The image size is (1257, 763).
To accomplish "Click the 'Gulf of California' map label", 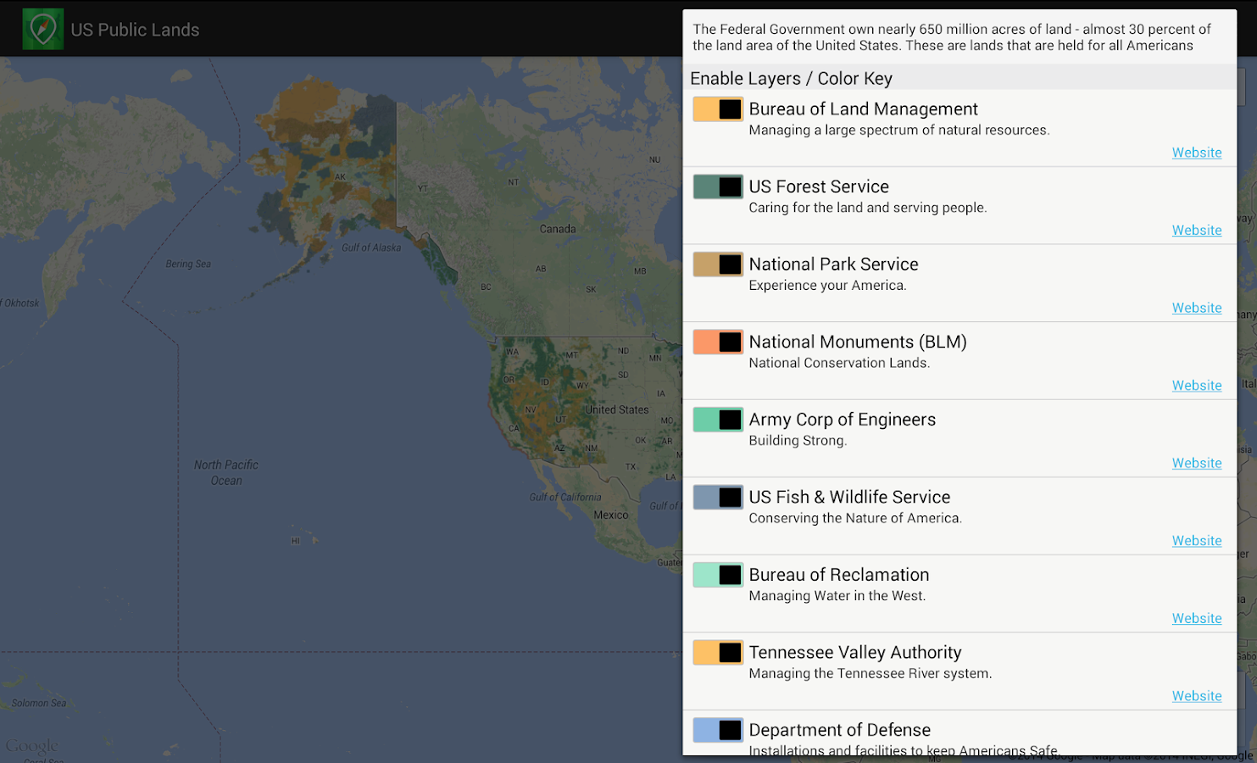I will [x=565, y=497].
